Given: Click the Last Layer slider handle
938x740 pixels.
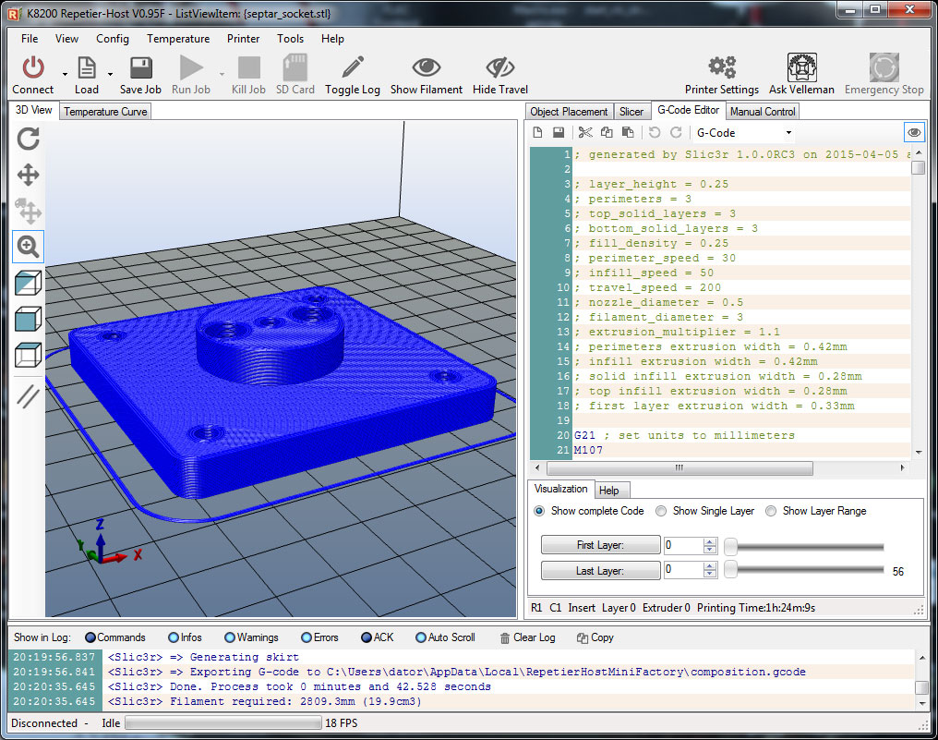Looking at the screenshot, I should click(x=730, y=569).
